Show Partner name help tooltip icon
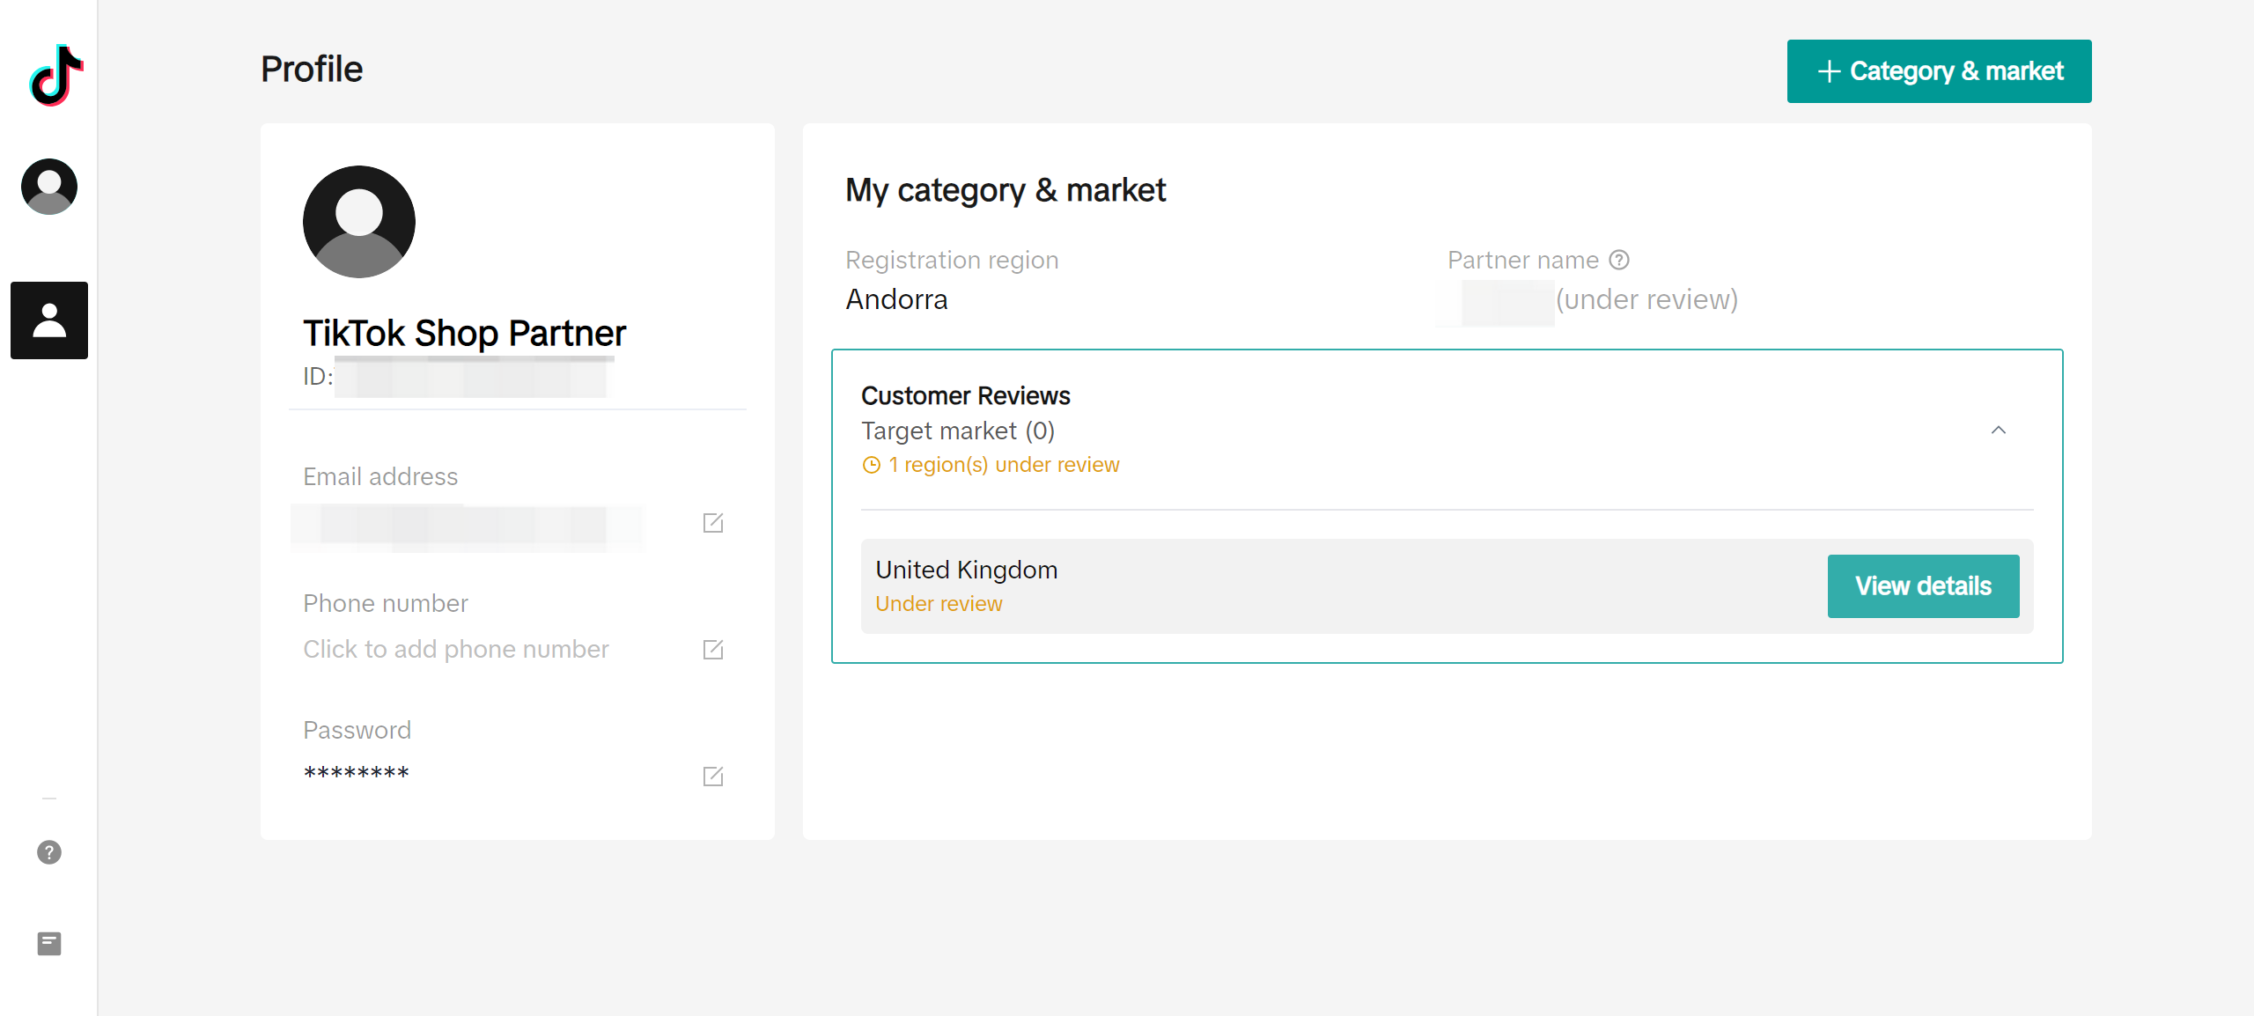 click(1619, 260)
